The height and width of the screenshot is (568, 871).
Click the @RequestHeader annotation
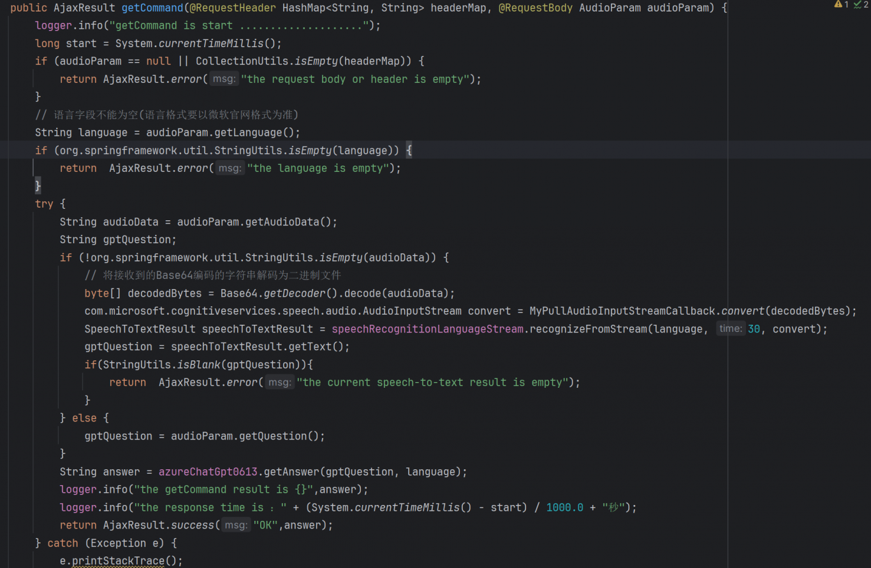pos(233,8)
